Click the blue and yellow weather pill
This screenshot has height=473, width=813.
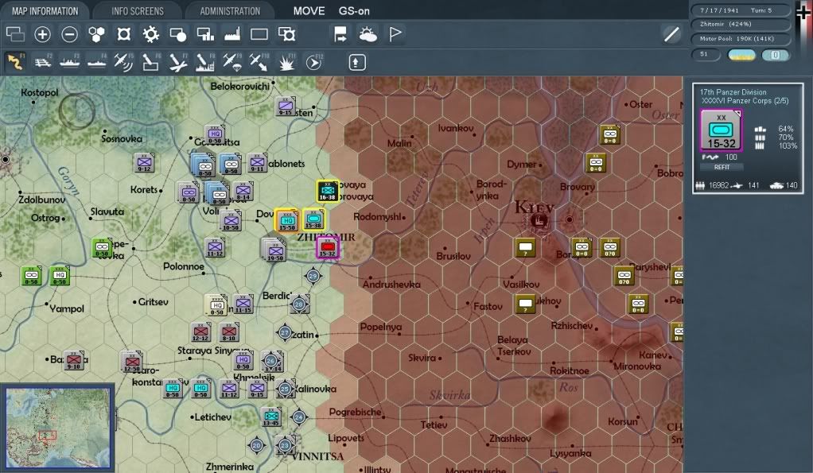coord(741,54)
